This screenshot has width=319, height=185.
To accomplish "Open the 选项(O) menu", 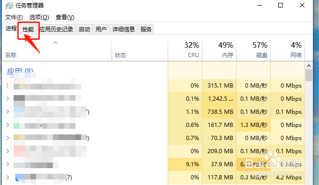I will click(x=39, y=17).
